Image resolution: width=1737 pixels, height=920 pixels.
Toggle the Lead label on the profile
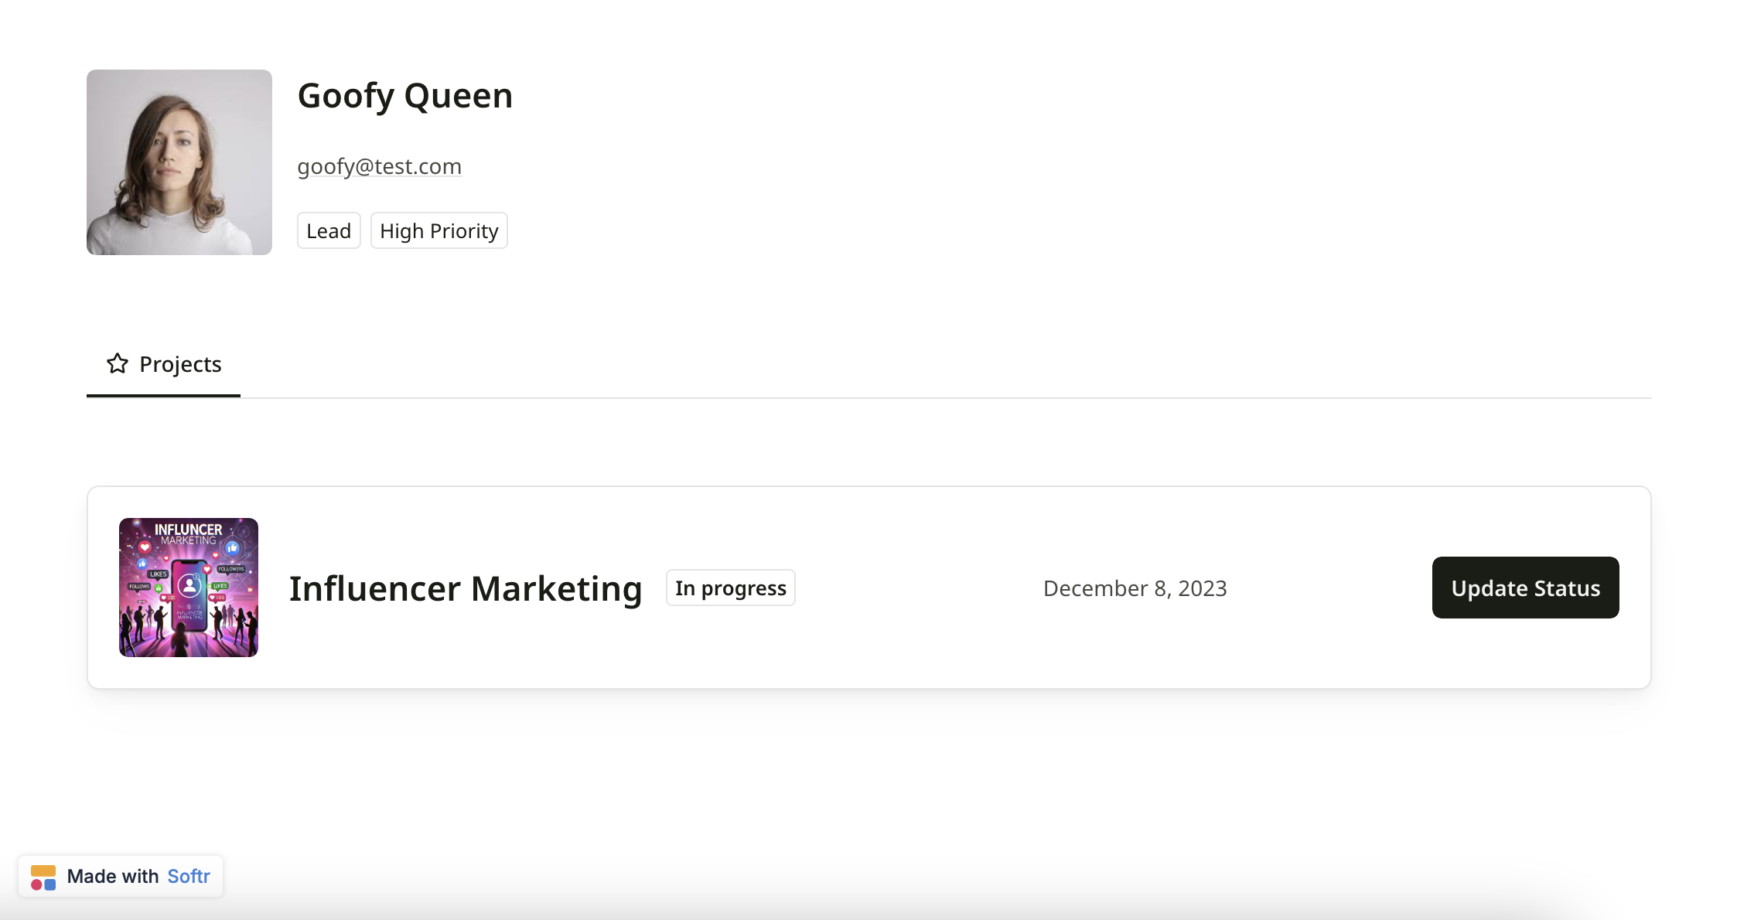(328, 230)
